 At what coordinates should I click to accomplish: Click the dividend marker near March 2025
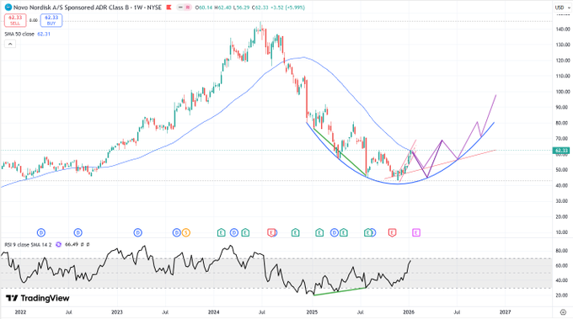pos(334,232)
